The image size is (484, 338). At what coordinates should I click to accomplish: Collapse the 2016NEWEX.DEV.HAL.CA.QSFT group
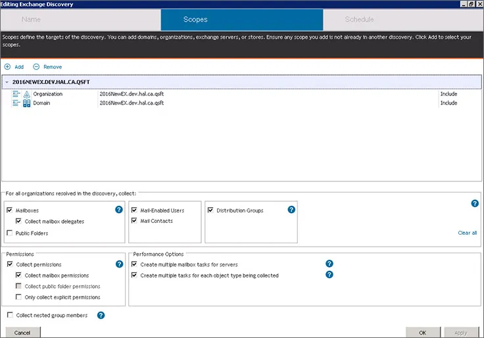[x=7, y=82]
